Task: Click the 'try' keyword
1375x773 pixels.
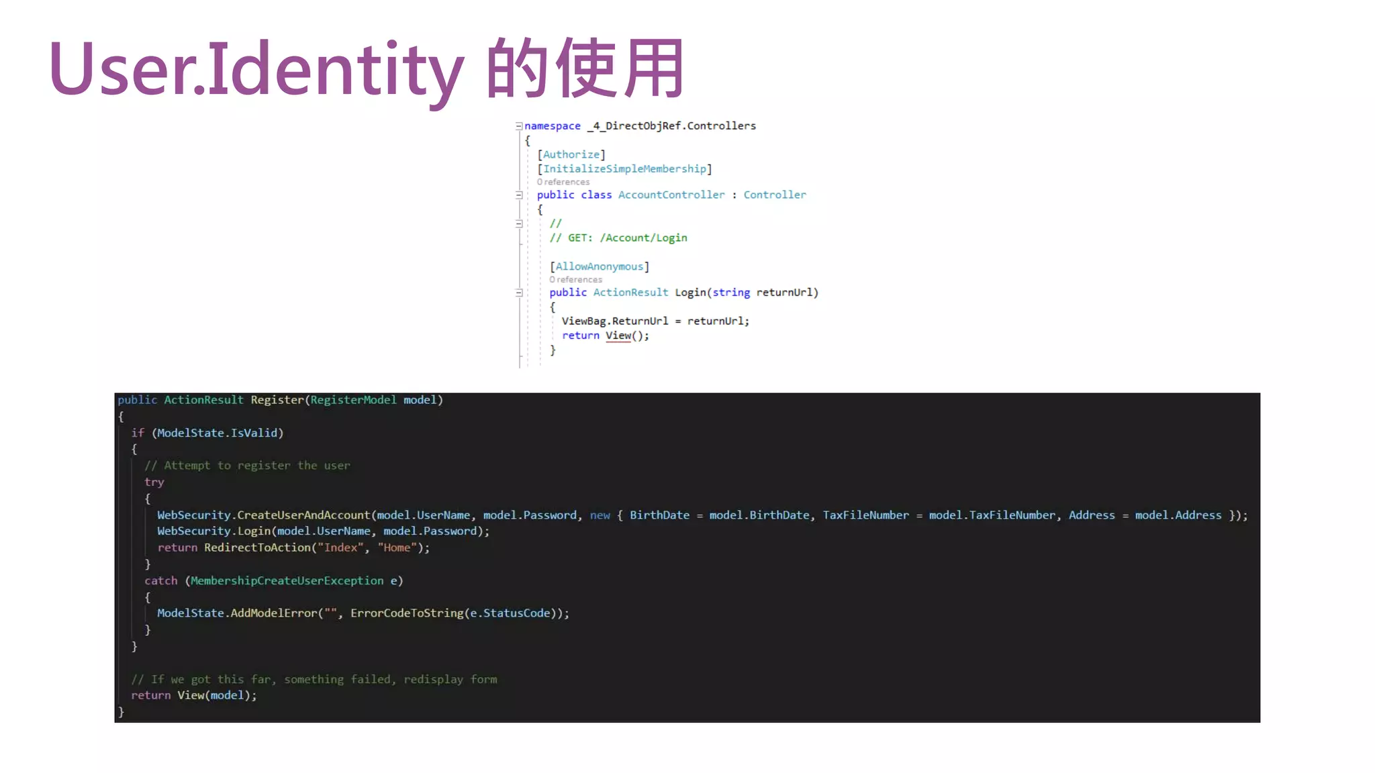Action: pyautogui.click(x=154, y=482)
